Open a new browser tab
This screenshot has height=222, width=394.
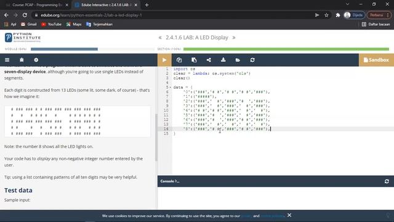pyautogui.click(x=147, y=5)
